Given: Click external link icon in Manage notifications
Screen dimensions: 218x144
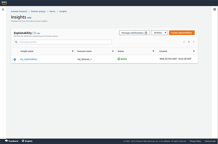Looking at the screenshot, I should [x=146, y=33].
